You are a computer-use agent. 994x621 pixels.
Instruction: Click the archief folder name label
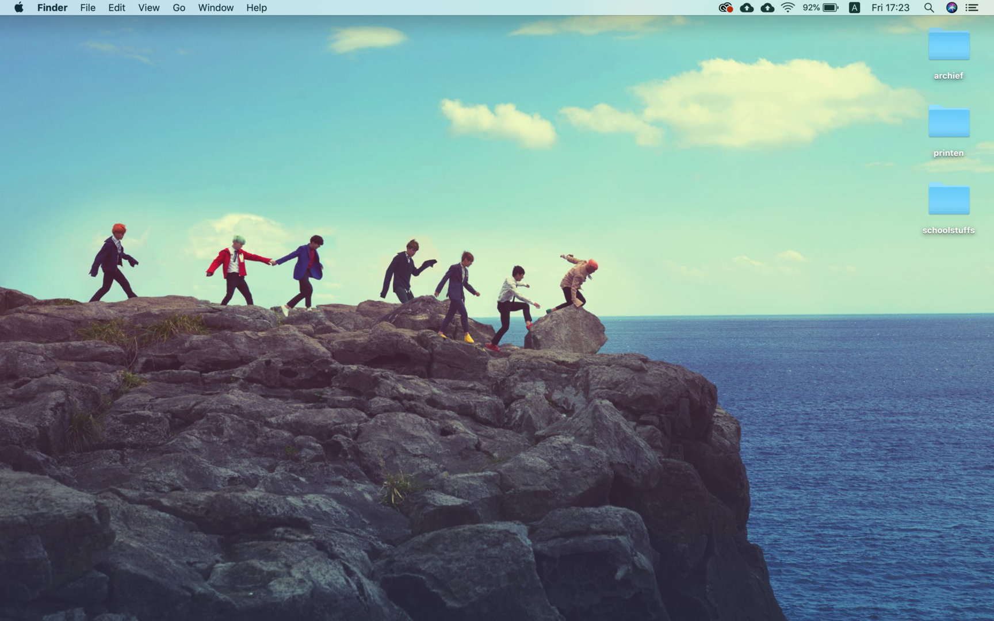949,76
